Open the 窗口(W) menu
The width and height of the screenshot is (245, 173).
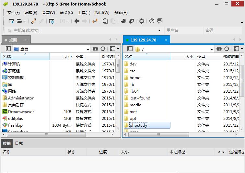click(x=102, y=13)
